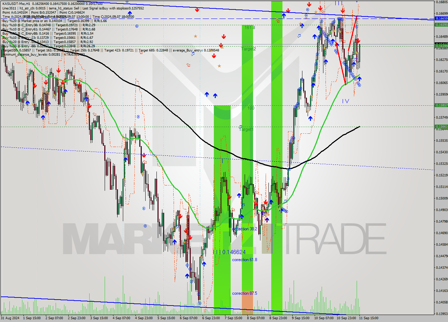448x322 pixels.
Task: Click the 3 Sep 15:00 time label
Action: 99,318
